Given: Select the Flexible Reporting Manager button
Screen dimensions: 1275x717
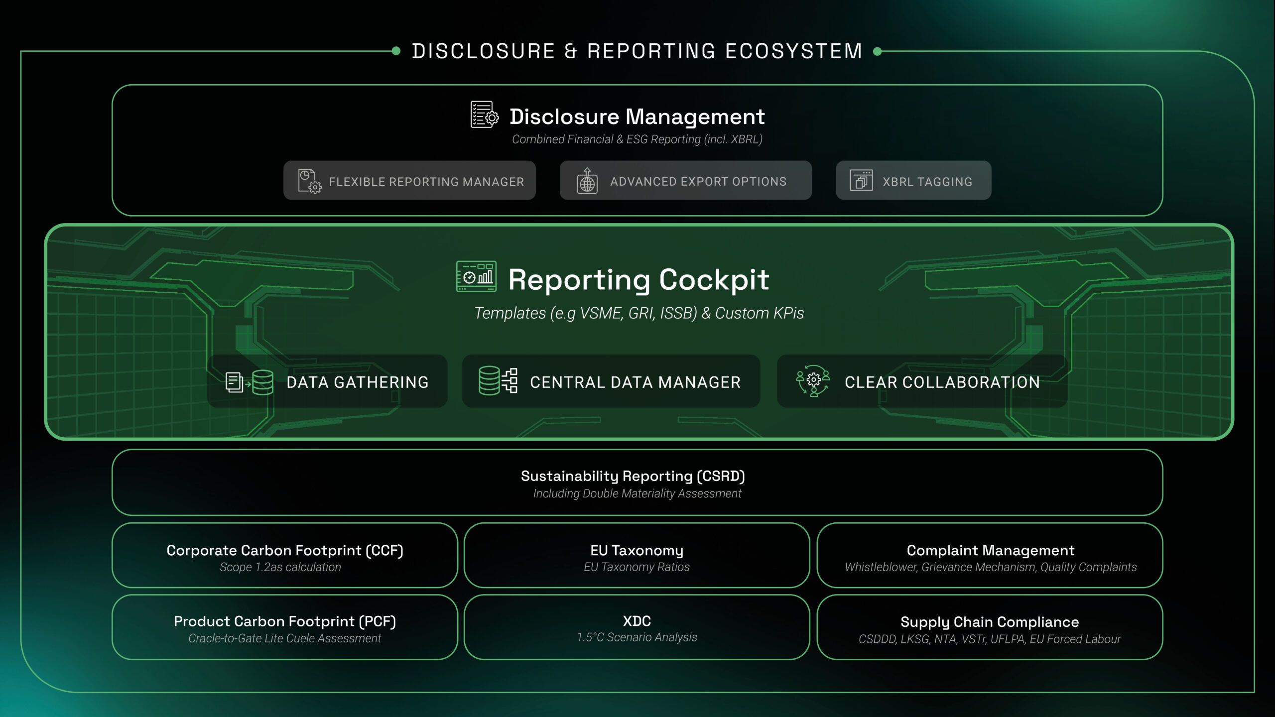Looking at the screenshot, I should coord(409,181).
